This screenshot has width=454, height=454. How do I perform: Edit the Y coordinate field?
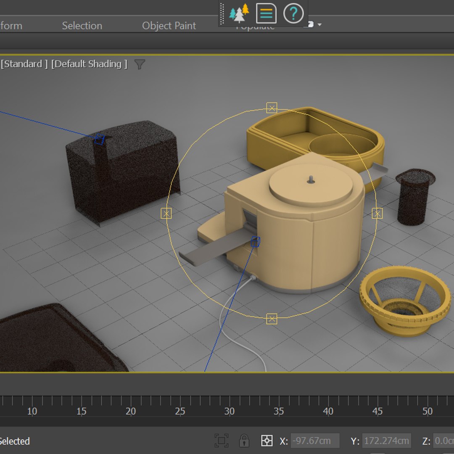tap(387, 441)
